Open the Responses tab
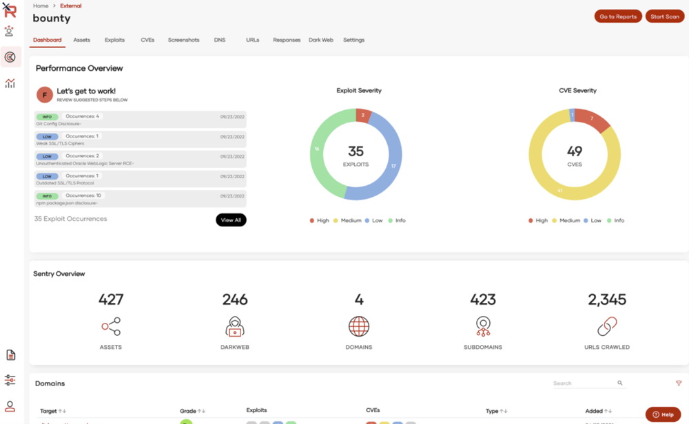Screen dimensions: 689x424 click(287, 40)
